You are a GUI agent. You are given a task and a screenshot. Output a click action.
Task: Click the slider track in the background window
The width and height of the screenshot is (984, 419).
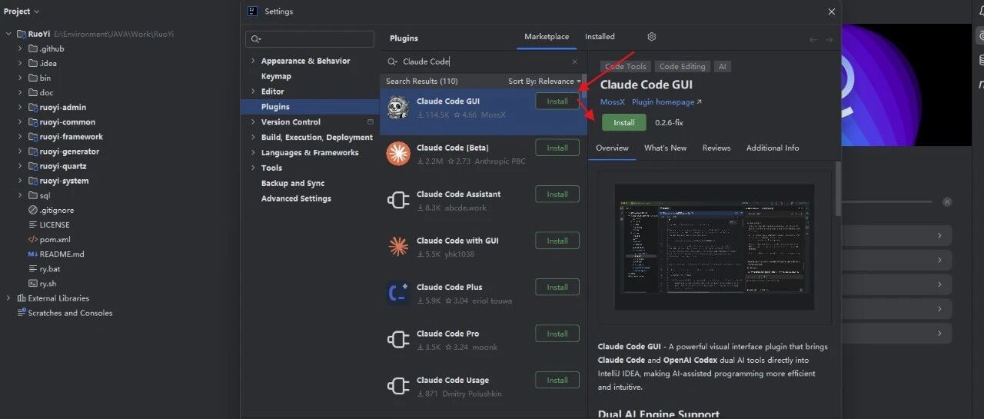[889, 201]
